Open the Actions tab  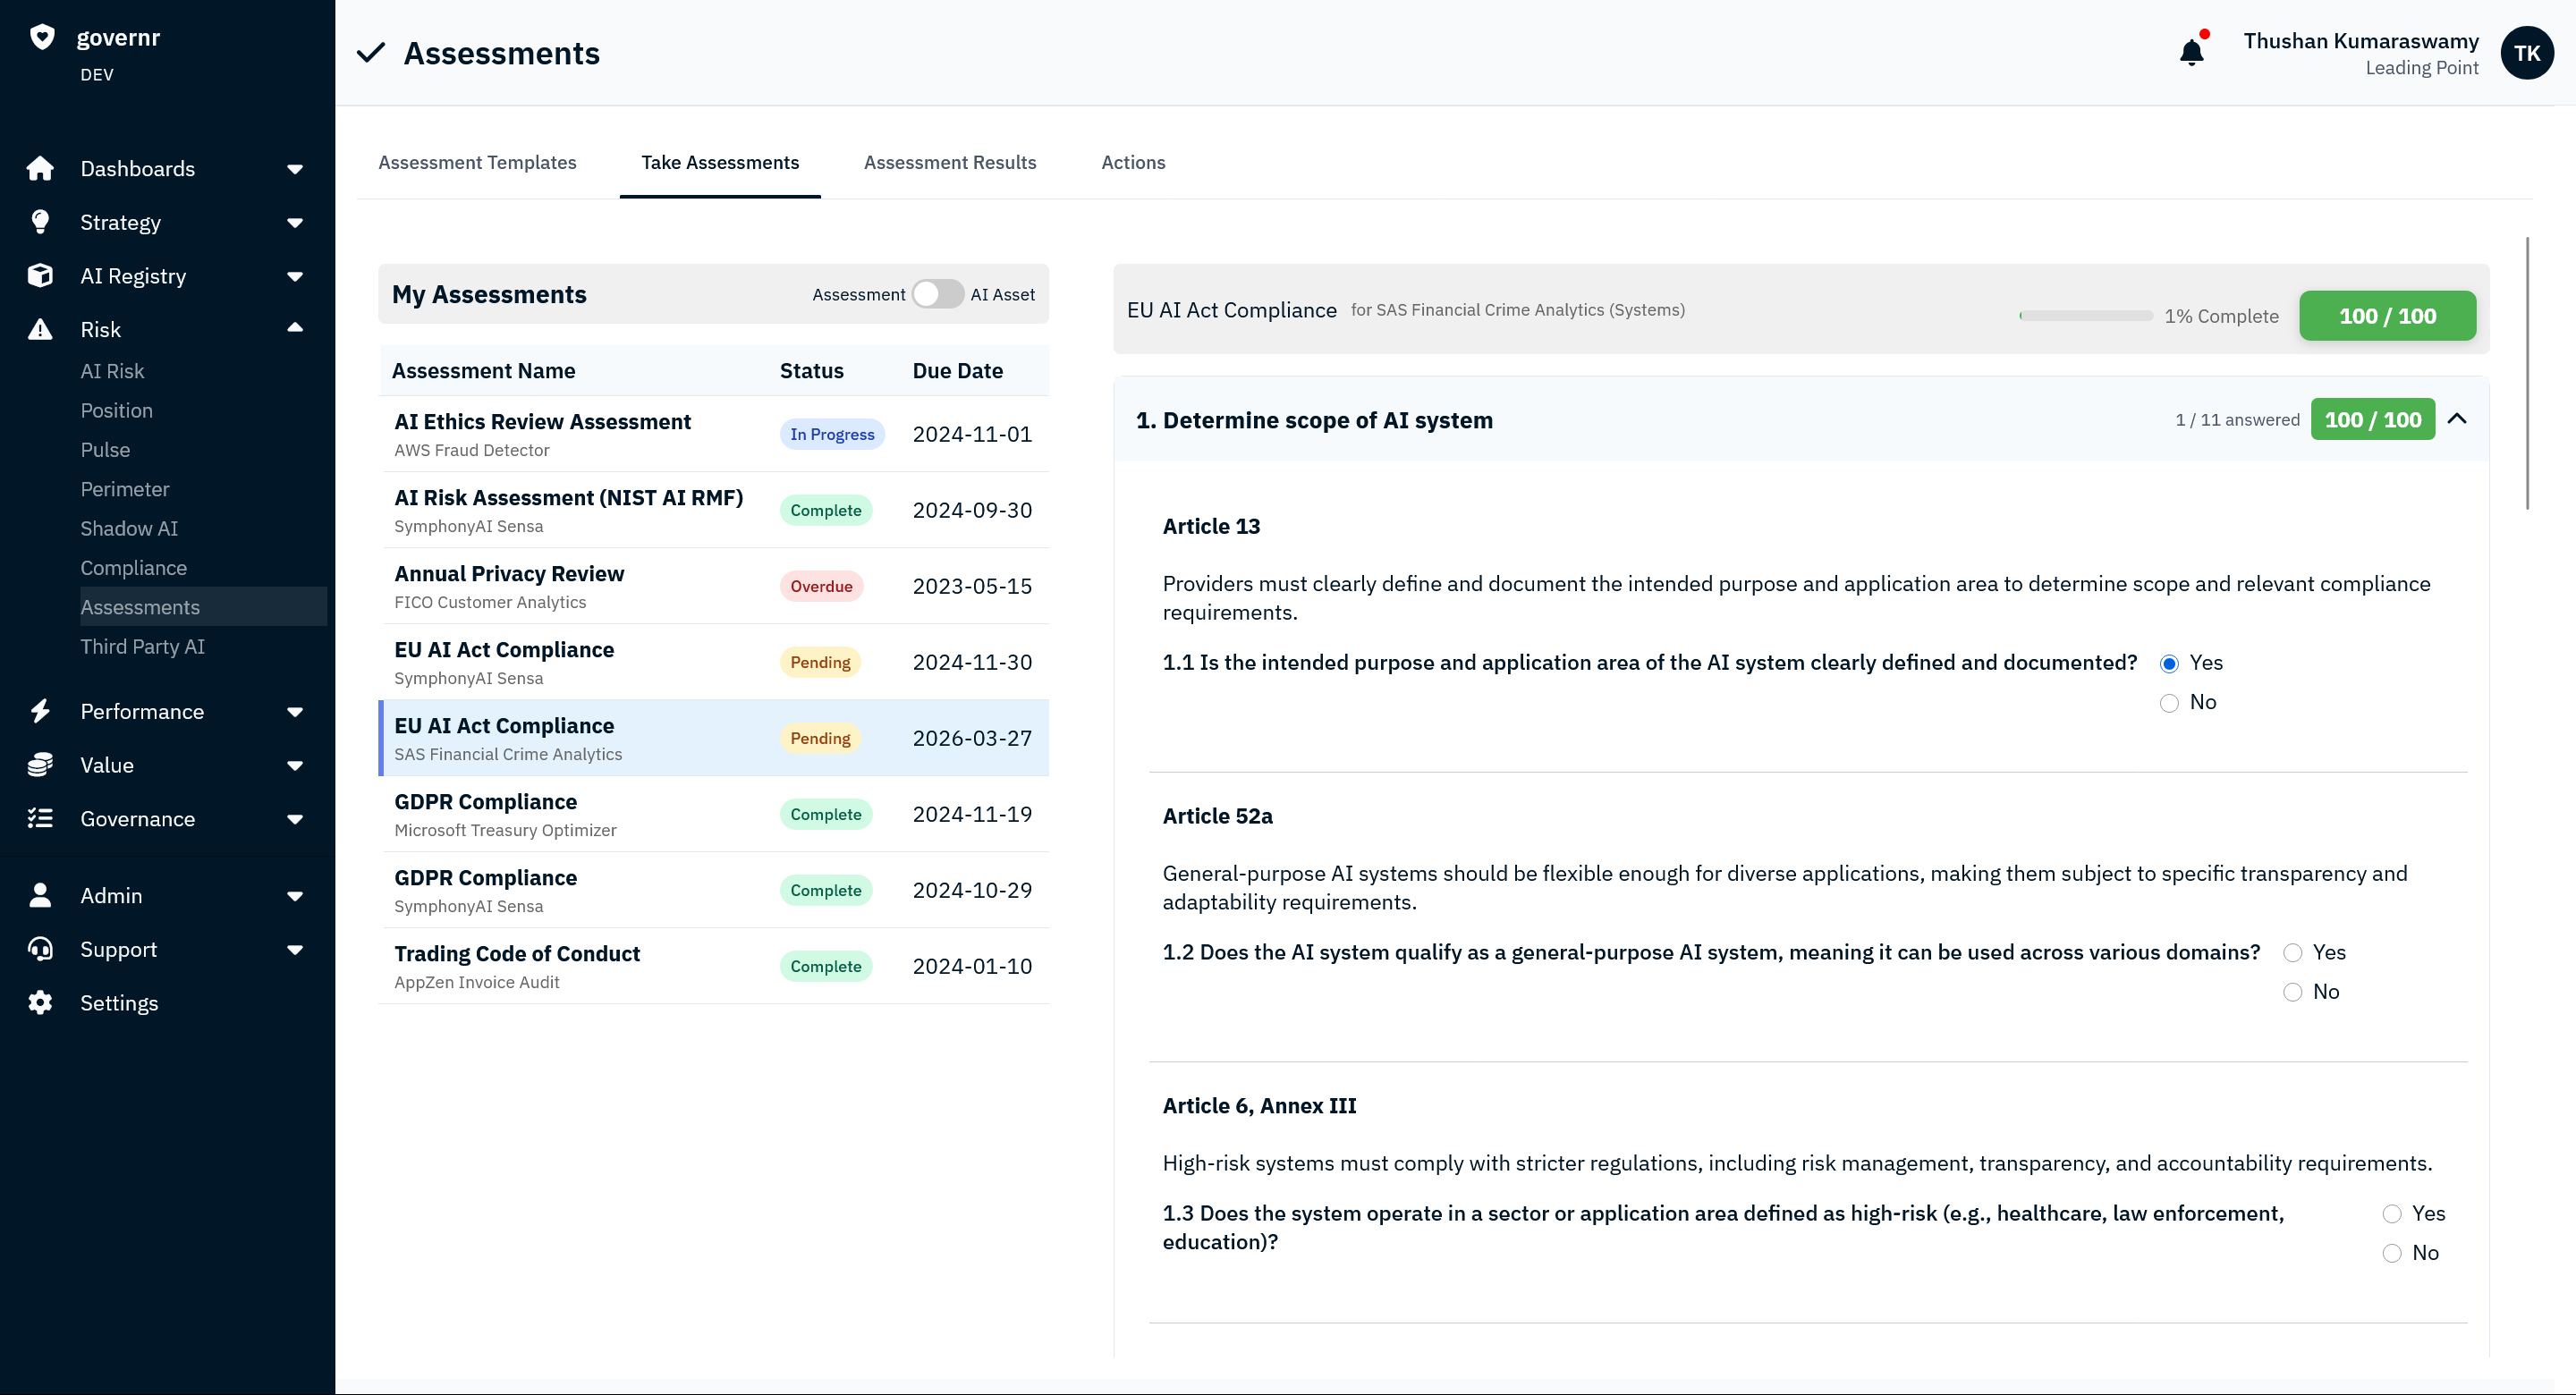pyautogui.click(x=1132, y=162)
